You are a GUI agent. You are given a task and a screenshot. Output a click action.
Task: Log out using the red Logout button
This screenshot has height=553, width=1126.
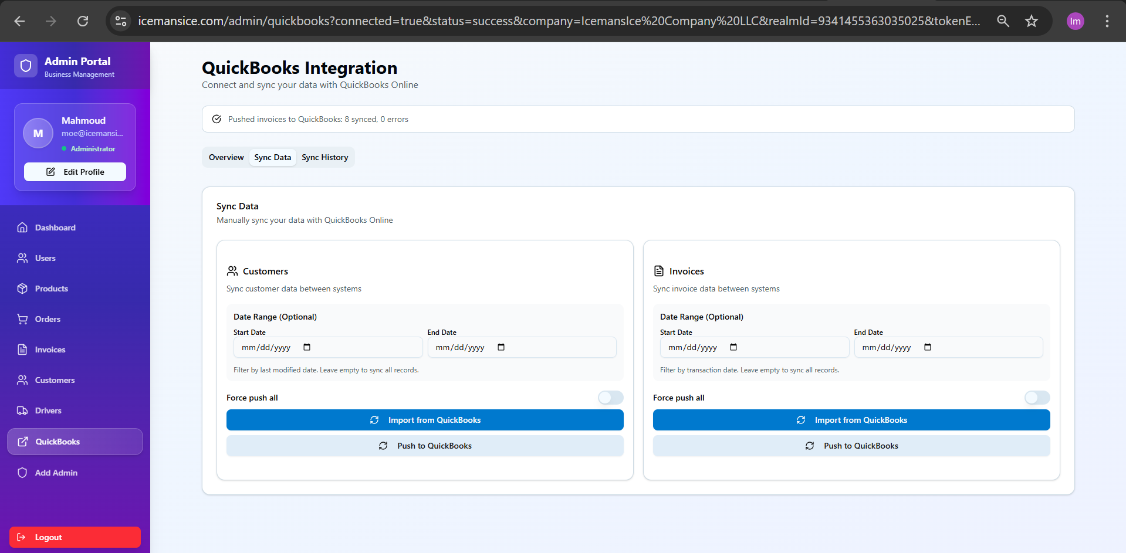point(75,537)
